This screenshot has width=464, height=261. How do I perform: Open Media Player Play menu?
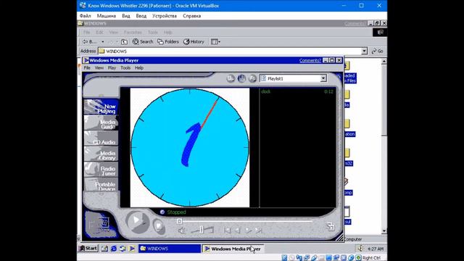pos(112,67)
